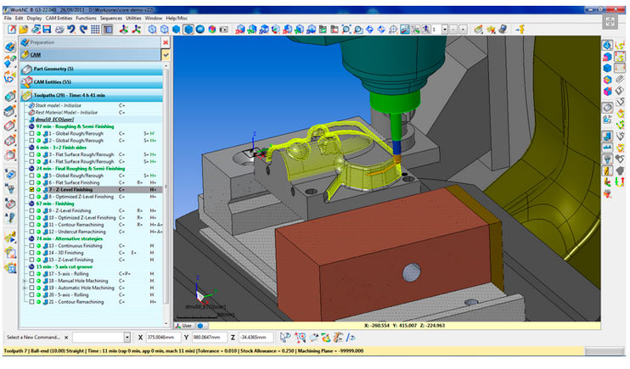
Task: Click the camera snapshot toolbar icon
Action: click(x=223, y=29)
